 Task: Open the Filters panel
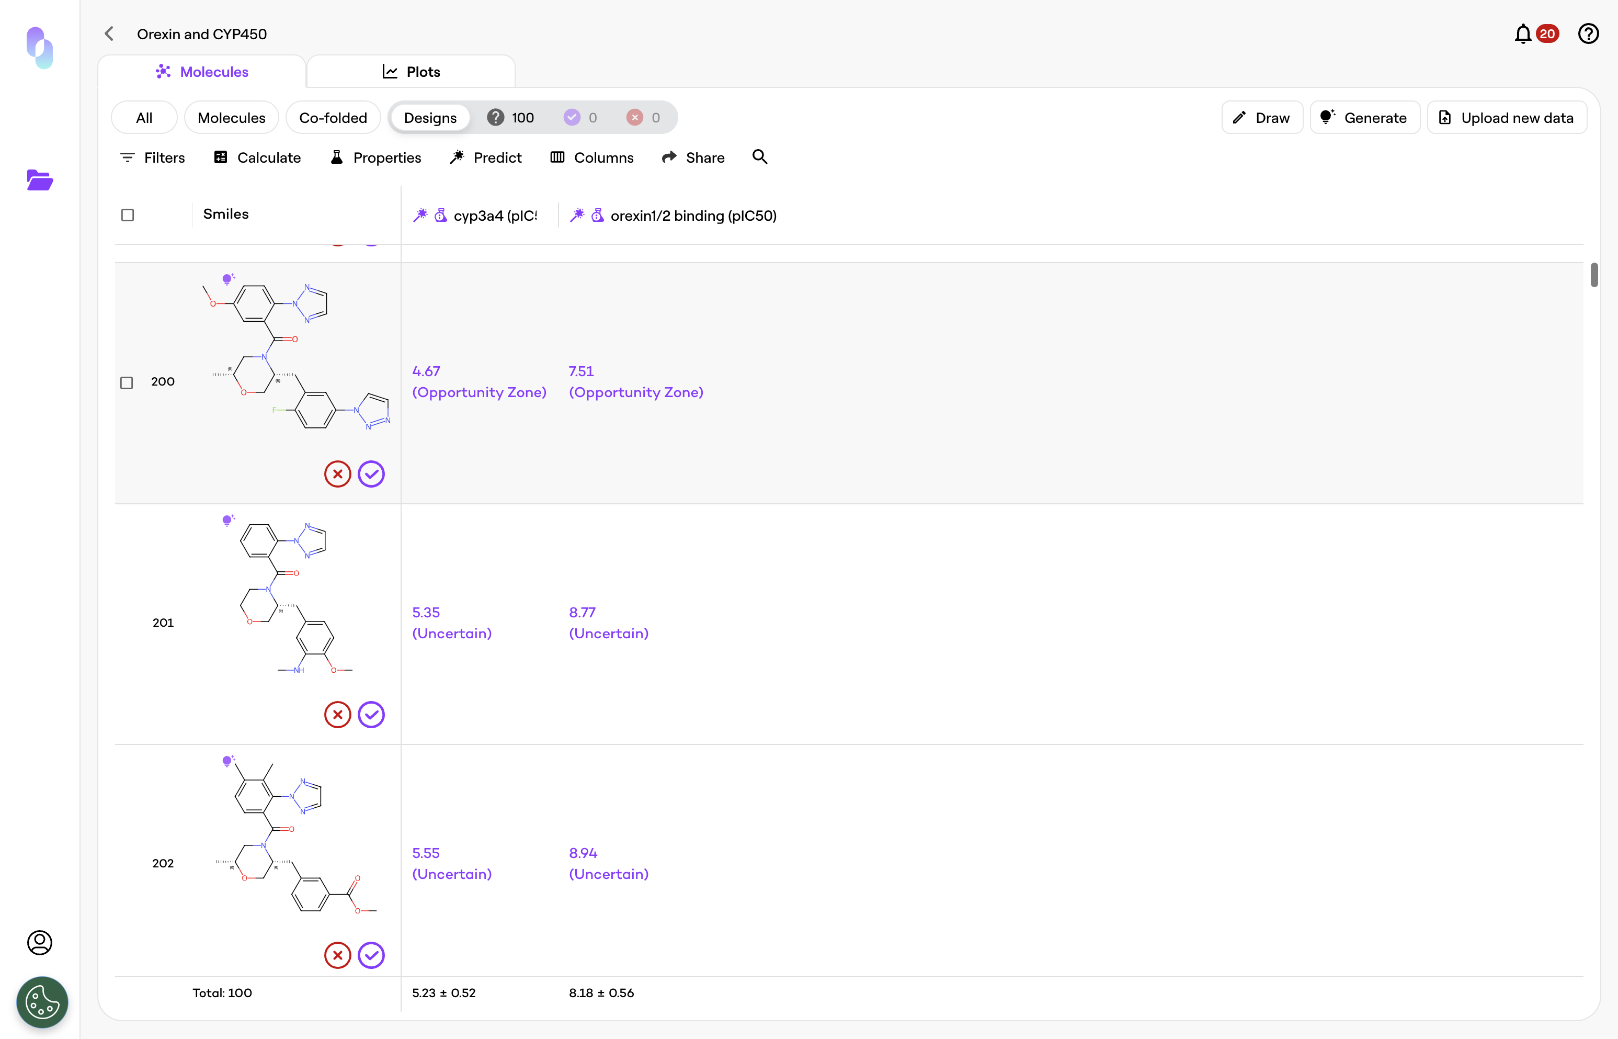coord(152,157)
